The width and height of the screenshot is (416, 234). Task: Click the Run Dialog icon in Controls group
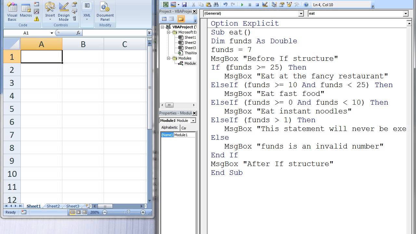[x=74, y=19]
